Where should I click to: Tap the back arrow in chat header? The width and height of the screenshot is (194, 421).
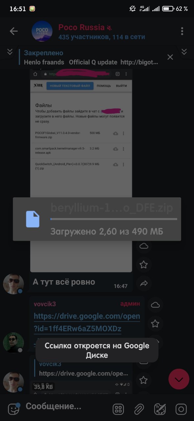(x=13, y=31)
